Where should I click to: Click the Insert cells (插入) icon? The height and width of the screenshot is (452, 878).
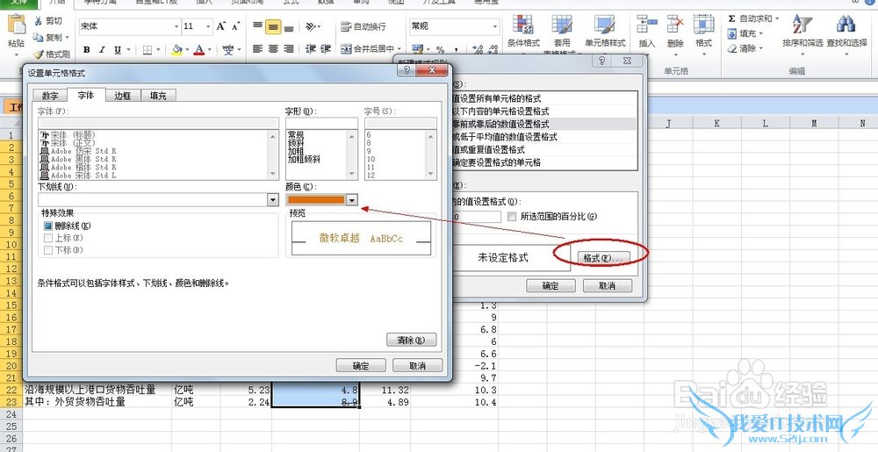pos(647,25)
